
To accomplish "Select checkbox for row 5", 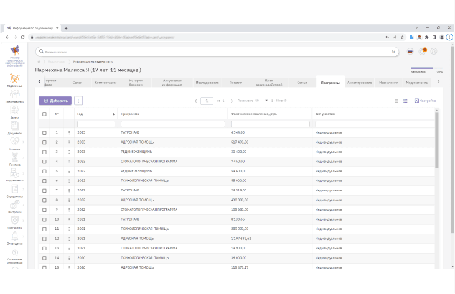I will coord(44,171).
